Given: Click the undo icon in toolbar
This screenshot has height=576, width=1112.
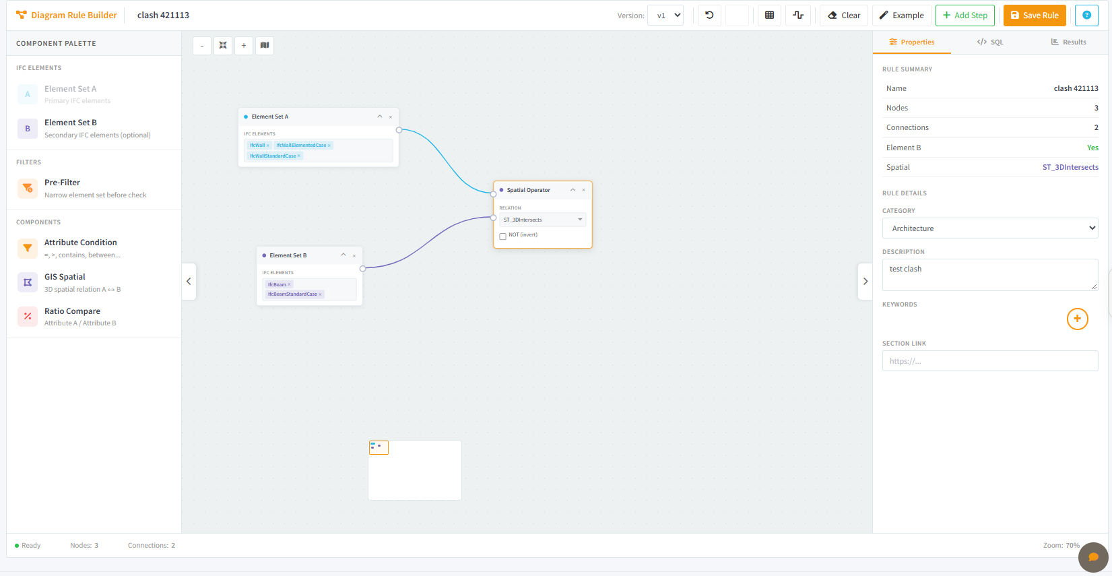Looking at the screenshot, I should 709,15.
